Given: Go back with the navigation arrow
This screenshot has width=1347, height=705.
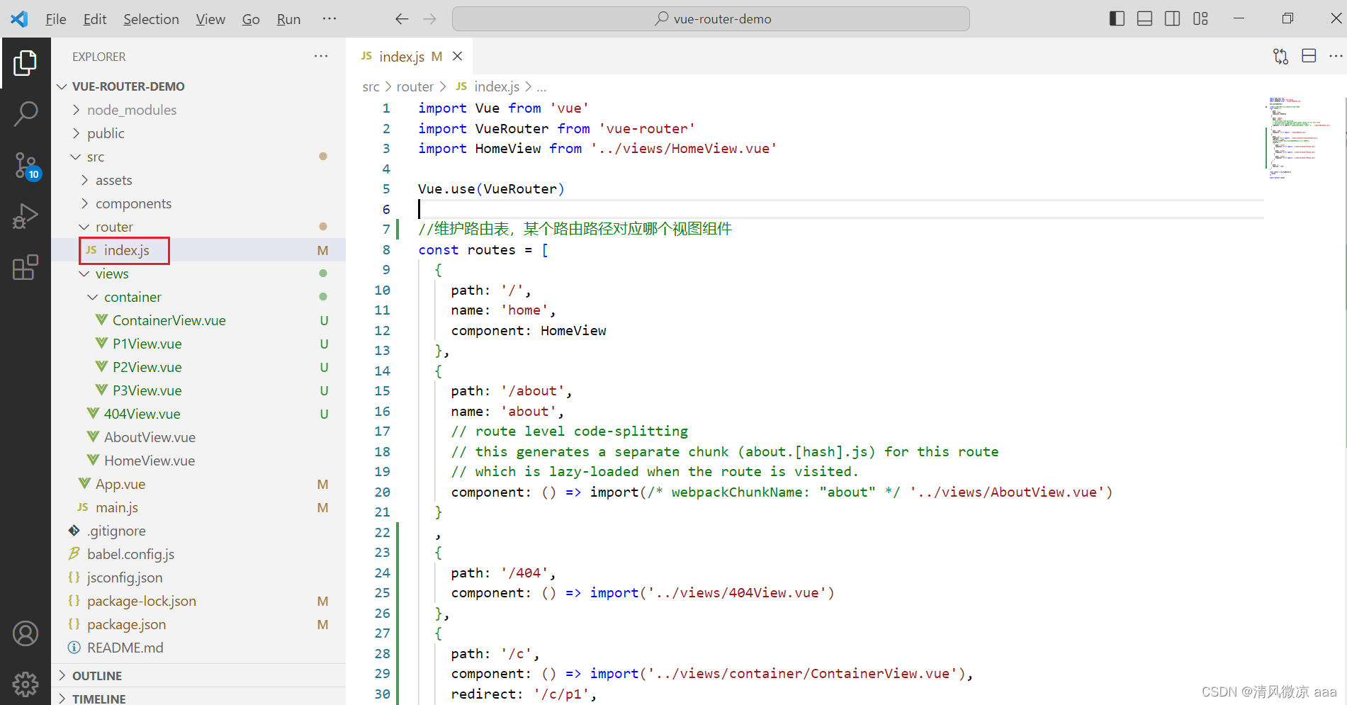Looking at the screenshot, I should click(x=402, y=19).
